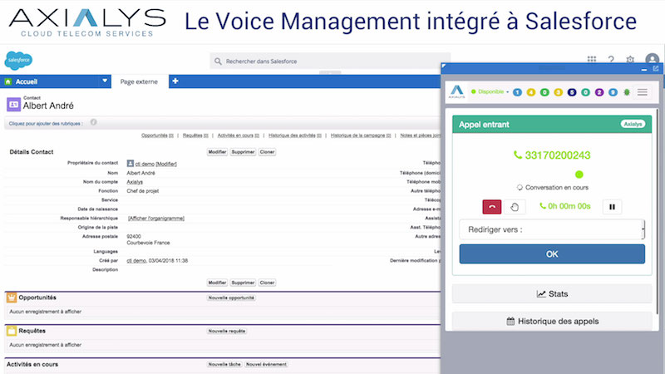Click Nouvel événement button

(266, 364)
